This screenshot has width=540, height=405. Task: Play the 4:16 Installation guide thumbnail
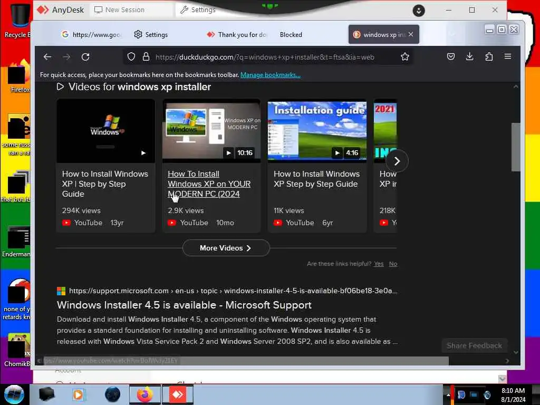pos(317,131)
